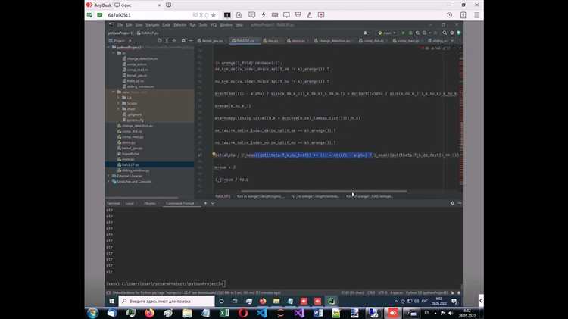This screenshot has height=319, width=568.
Task: Open the Navigate menu in PyCharm
Action: 152,25
